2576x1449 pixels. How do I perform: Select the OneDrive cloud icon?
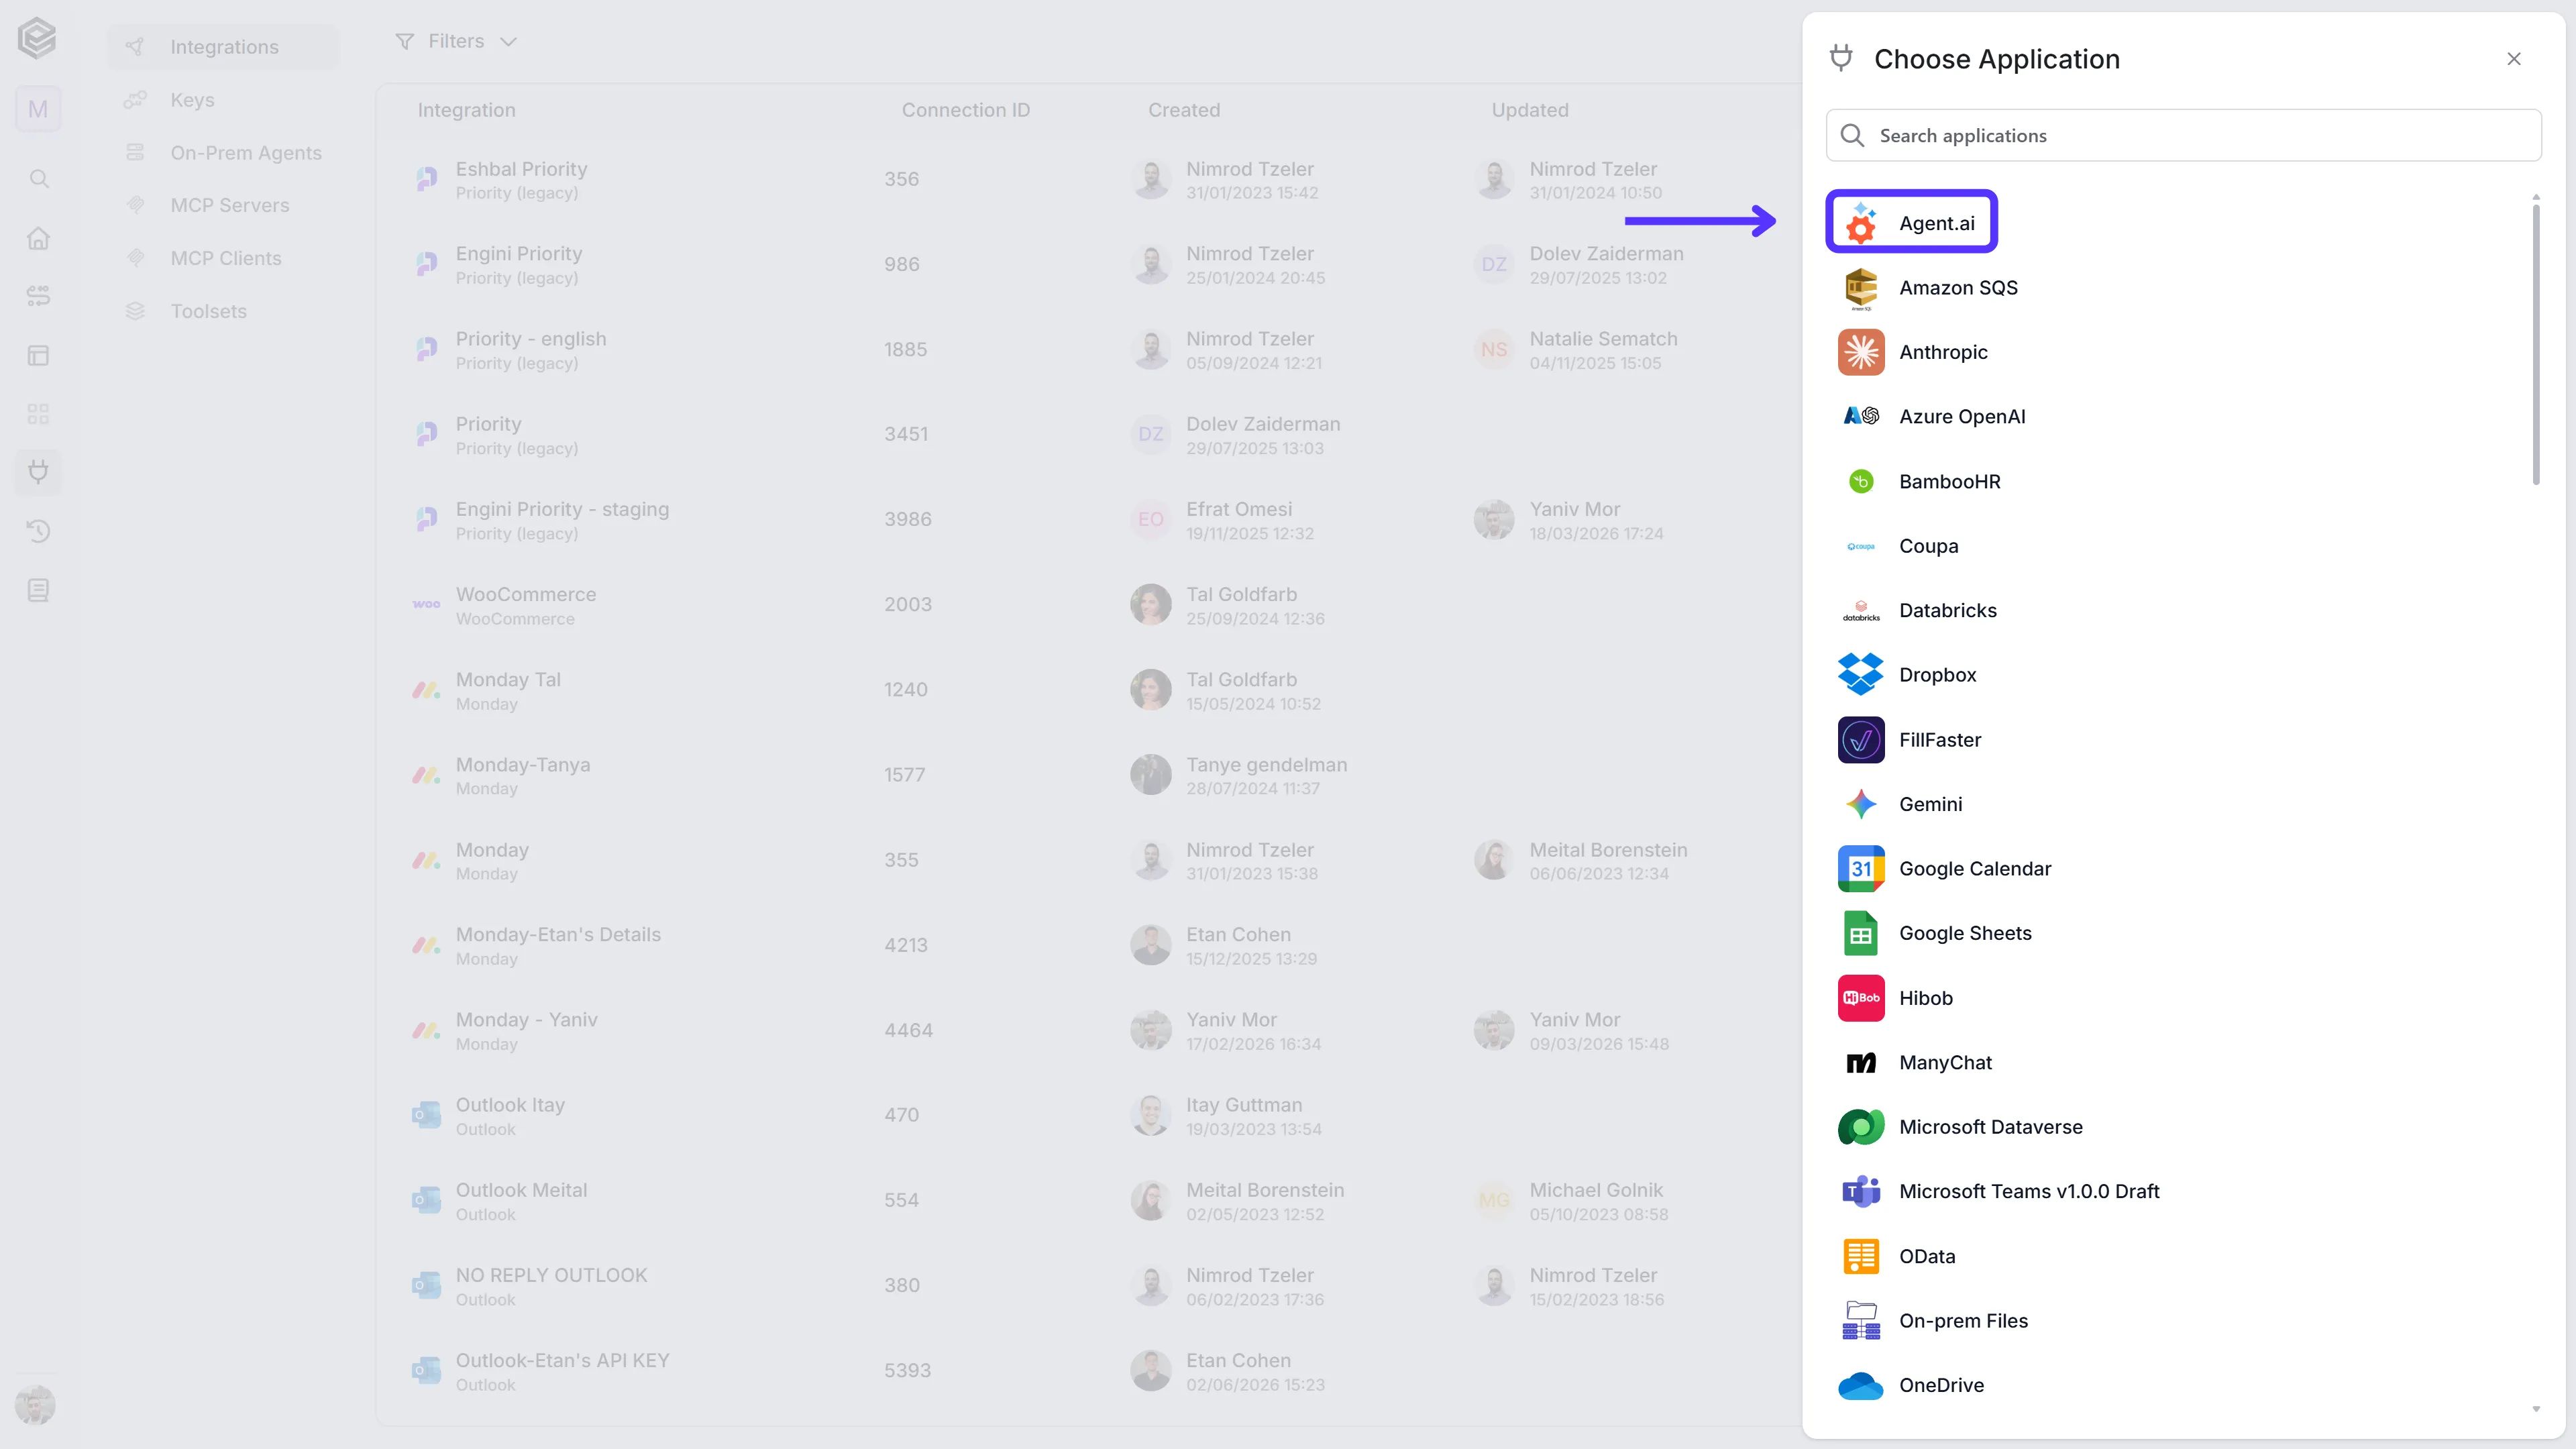[1860, 1385]
